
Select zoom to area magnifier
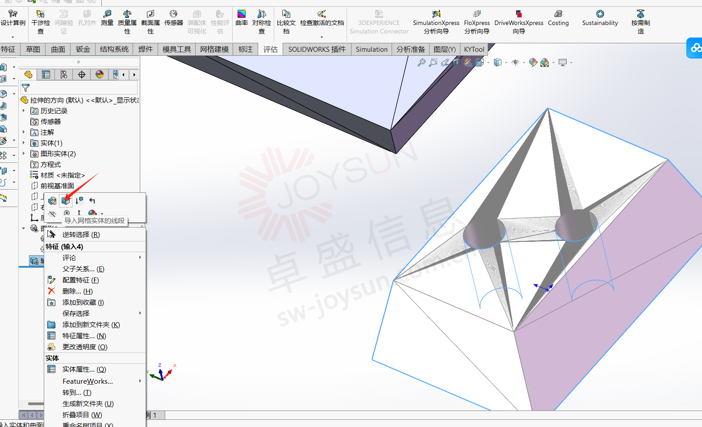[433, 62]
